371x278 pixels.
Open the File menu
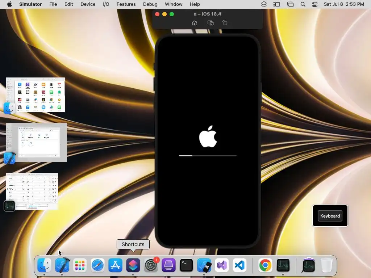coord(53,4)
